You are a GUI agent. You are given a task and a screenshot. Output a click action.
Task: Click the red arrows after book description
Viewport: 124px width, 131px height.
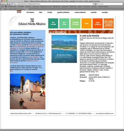(x=97, y=72)
